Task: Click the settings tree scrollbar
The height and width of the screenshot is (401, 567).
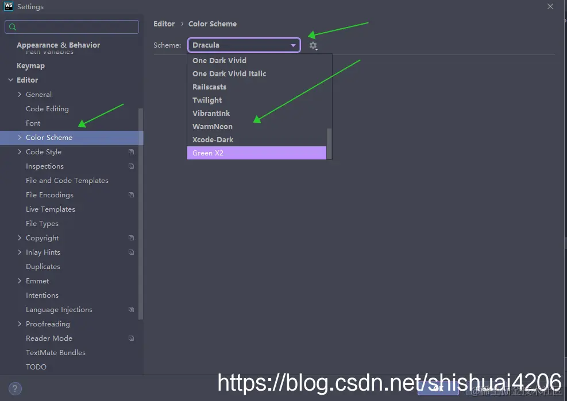Action: tap(141, 214)
